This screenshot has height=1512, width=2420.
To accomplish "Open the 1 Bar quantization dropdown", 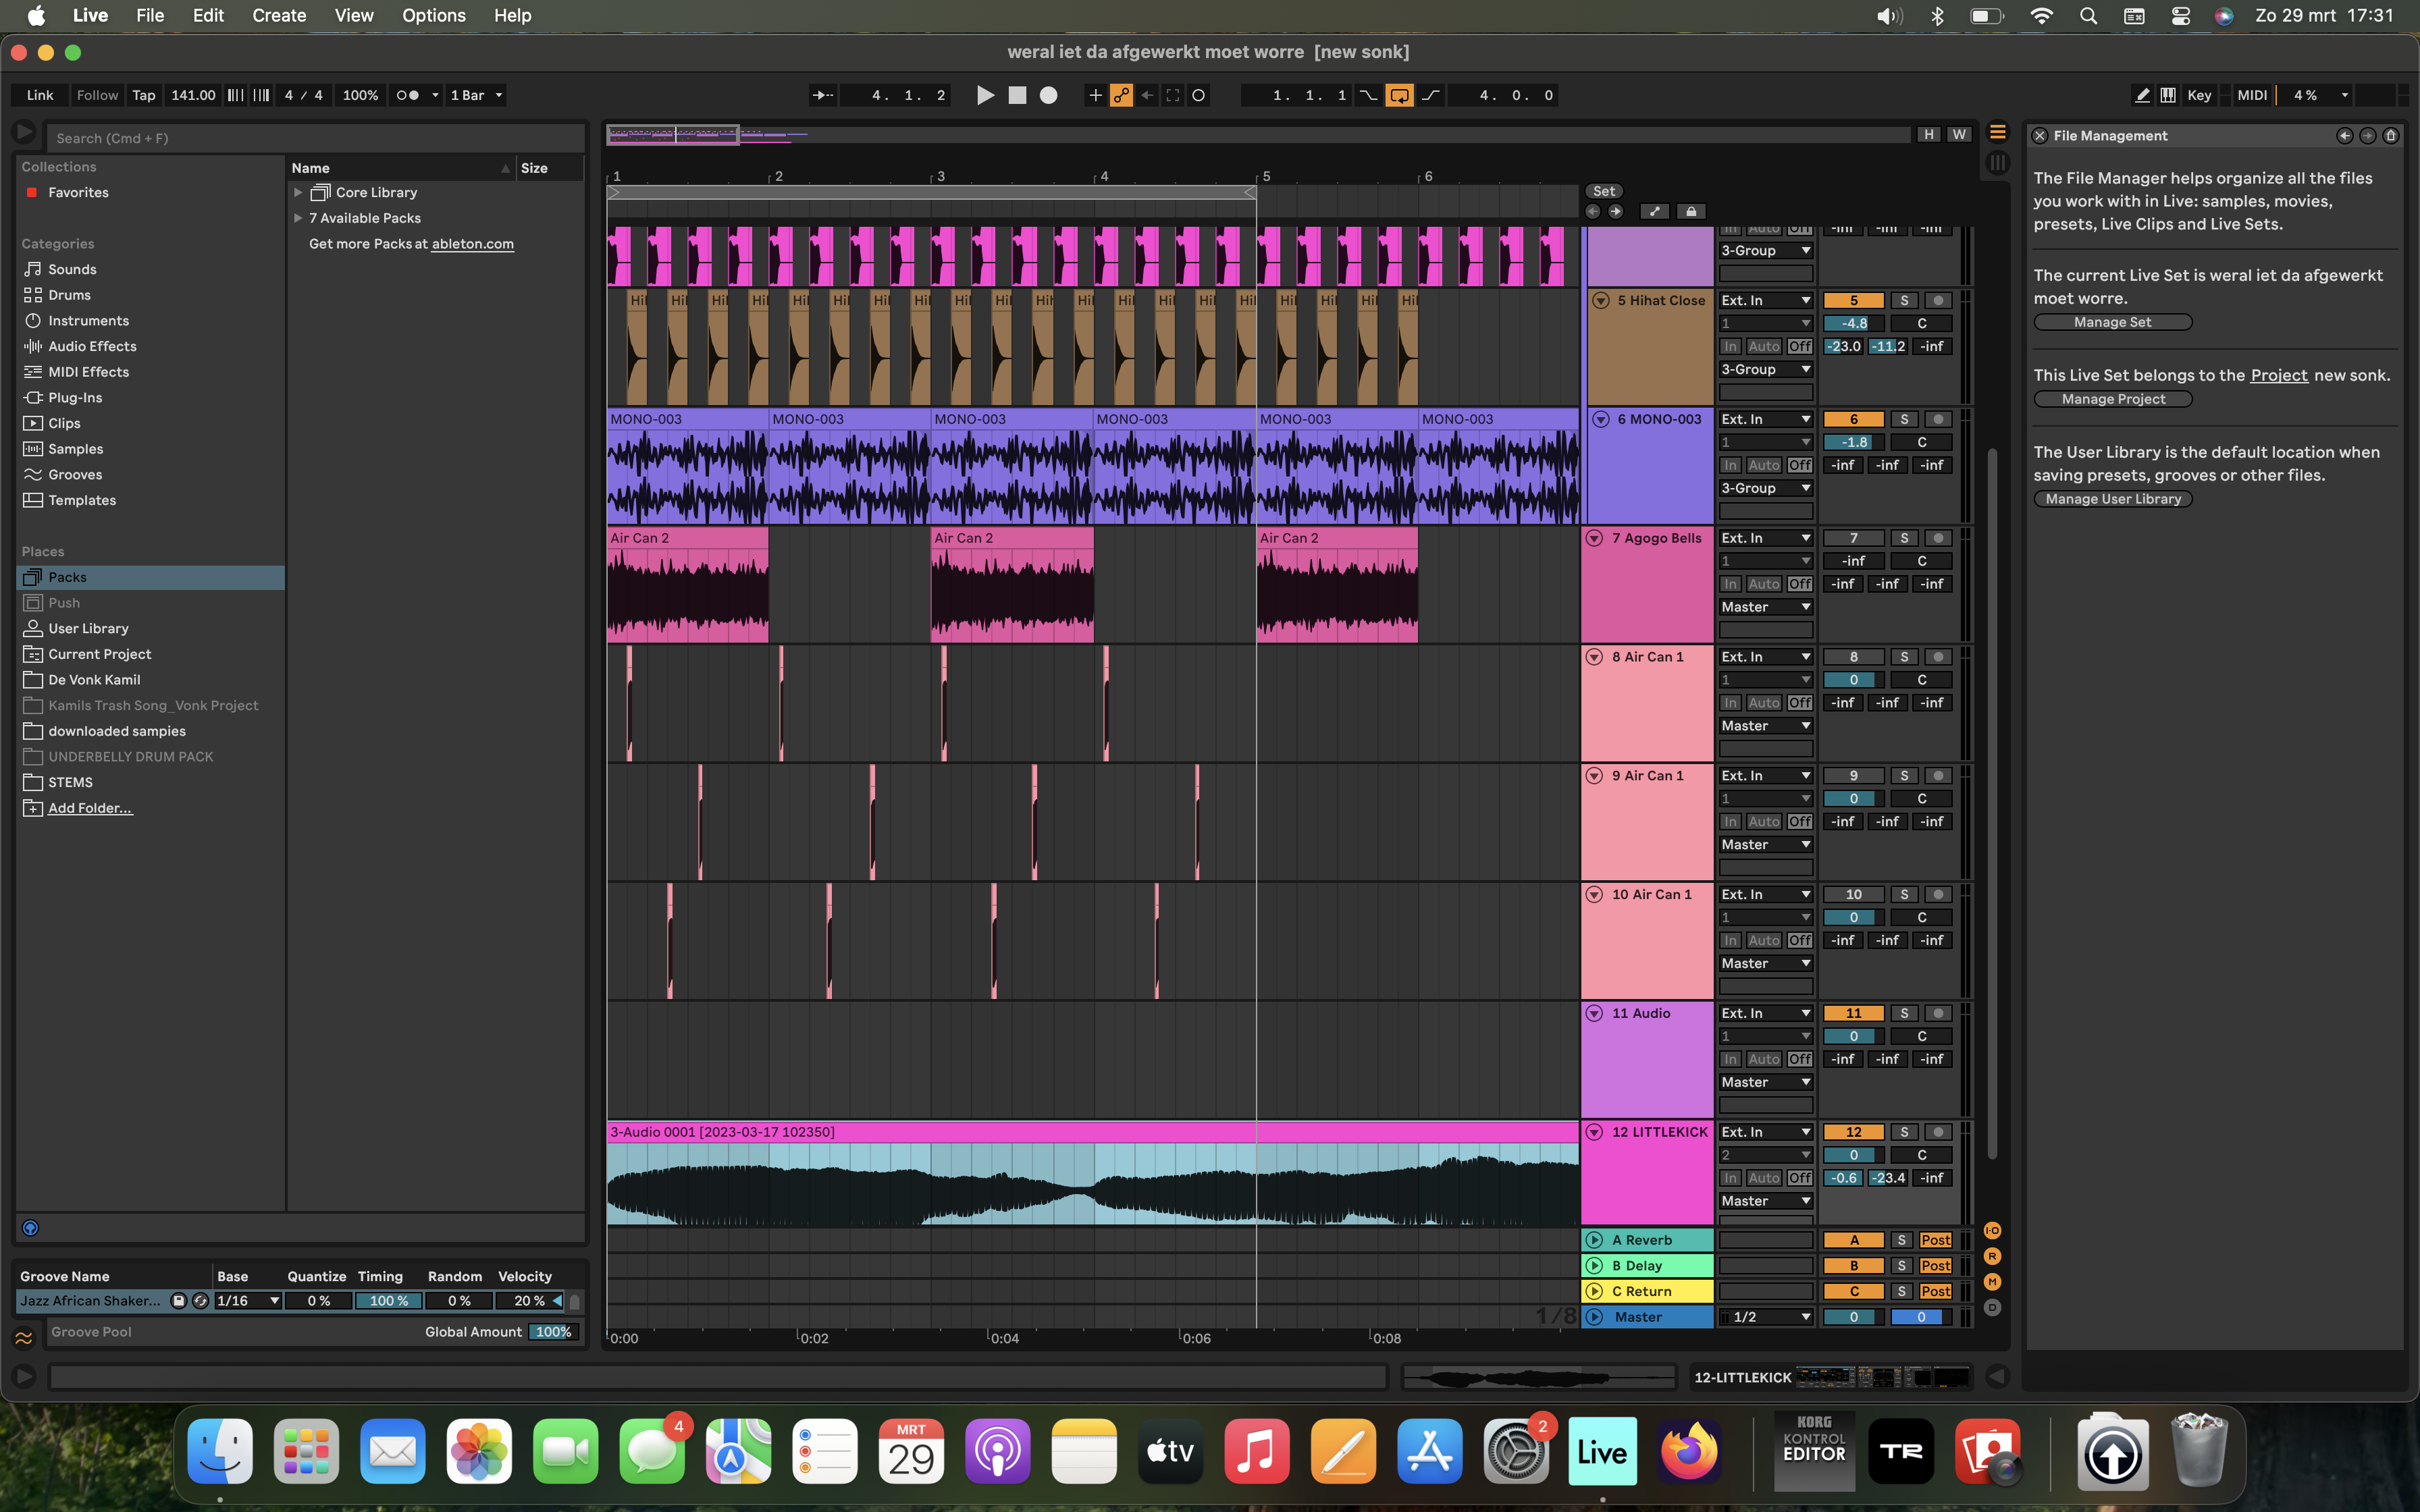I will (475, 95).
